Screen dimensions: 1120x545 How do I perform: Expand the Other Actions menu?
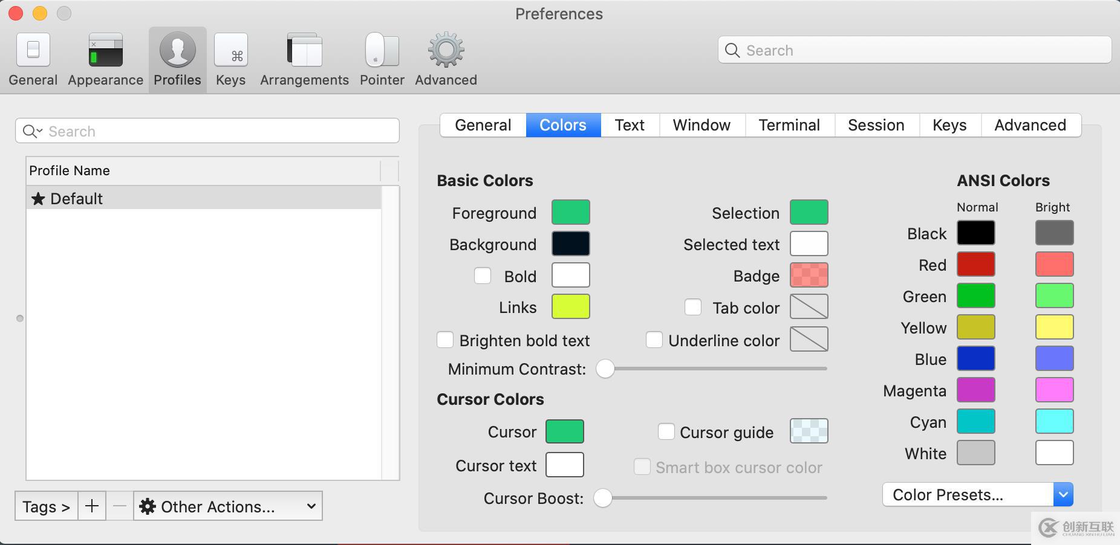click(x=228, y=506)
